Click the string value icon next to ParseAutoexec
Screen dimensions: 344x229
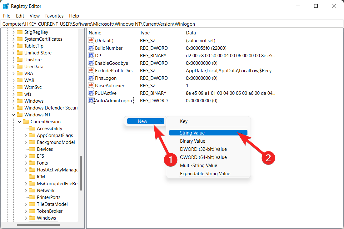click(x=91, y=85)
